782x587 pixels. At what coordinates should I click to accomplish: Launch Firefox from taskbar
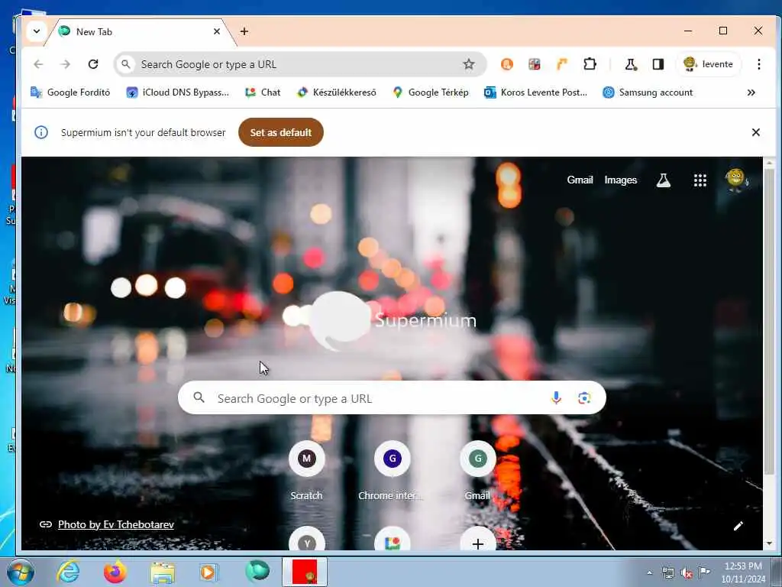pyautogui.click(x=115, y=572)
